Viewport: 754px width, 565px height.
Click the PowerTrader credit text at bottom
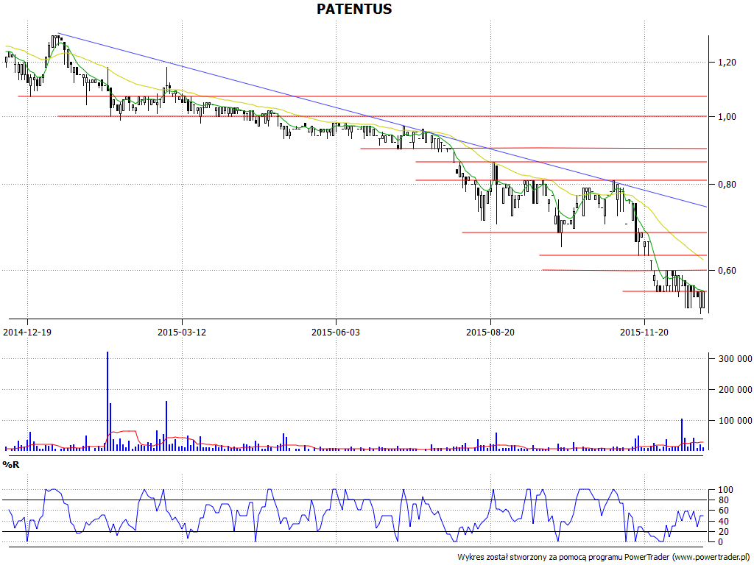[x=605, y=558]
